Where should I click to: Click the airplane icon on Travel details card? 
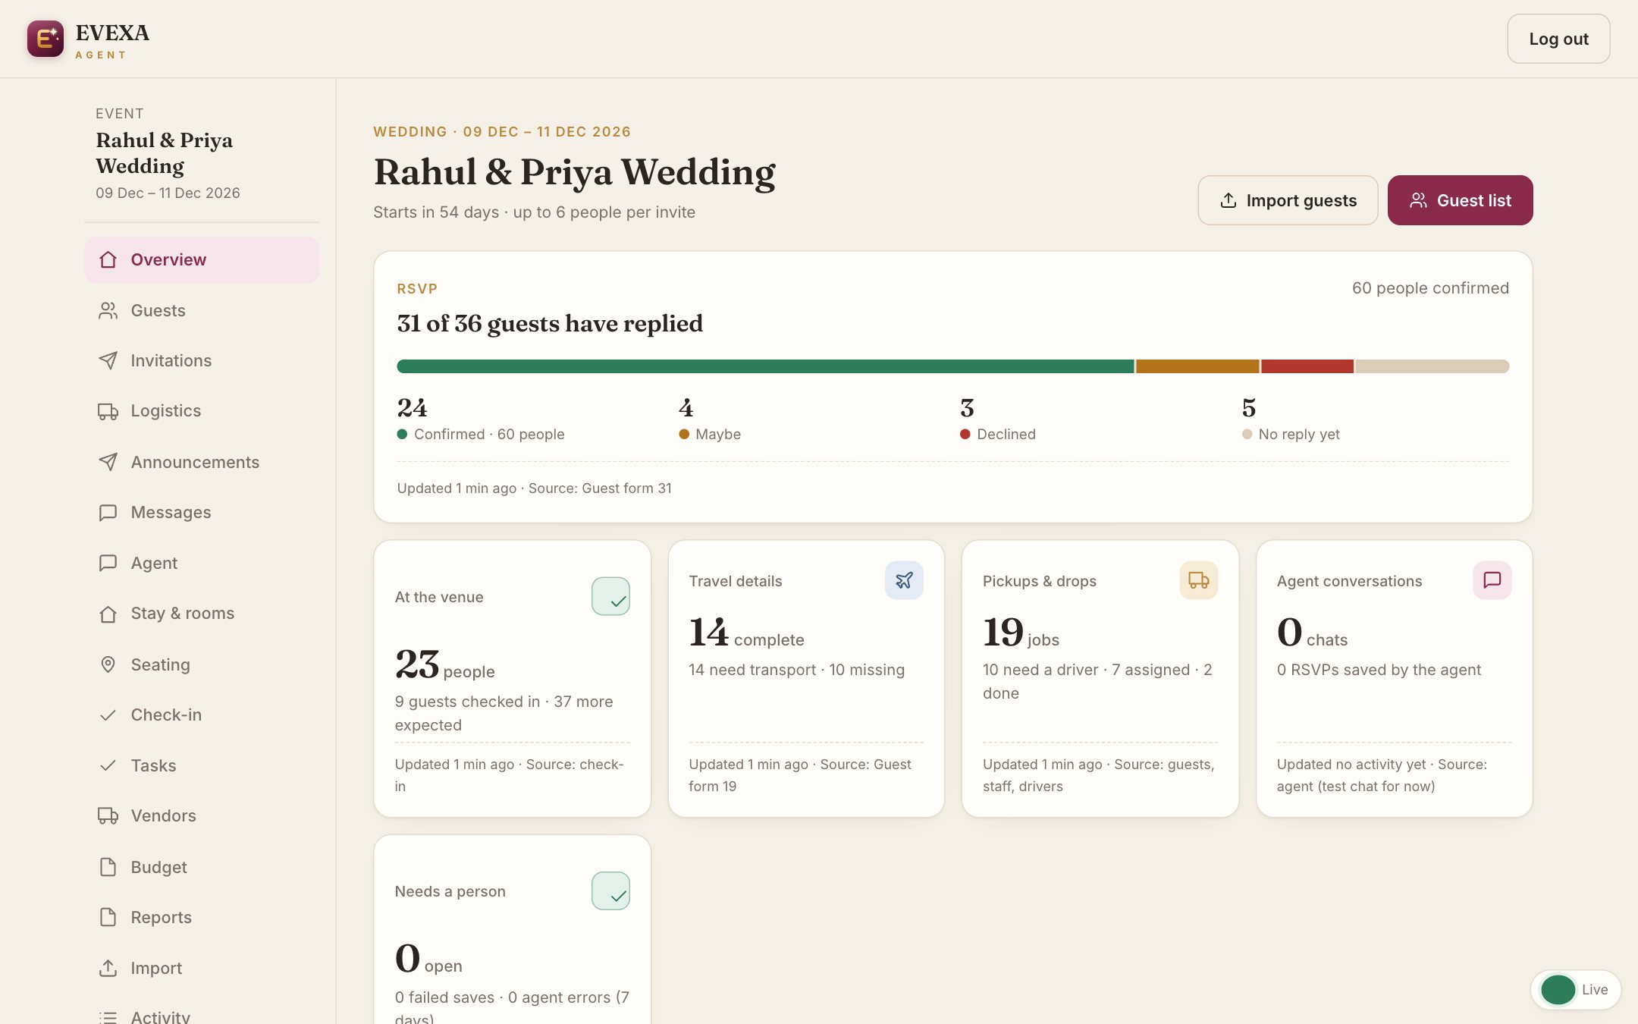point(904,580)
